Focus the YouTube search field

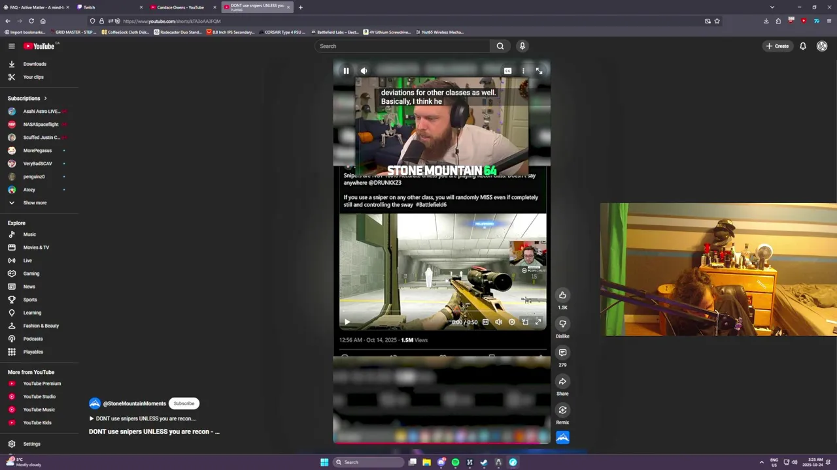click(x=402, y=46)
